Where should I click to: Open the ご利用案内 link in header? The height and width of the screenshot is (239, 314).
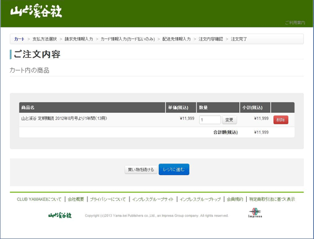[x=295, y=23]
